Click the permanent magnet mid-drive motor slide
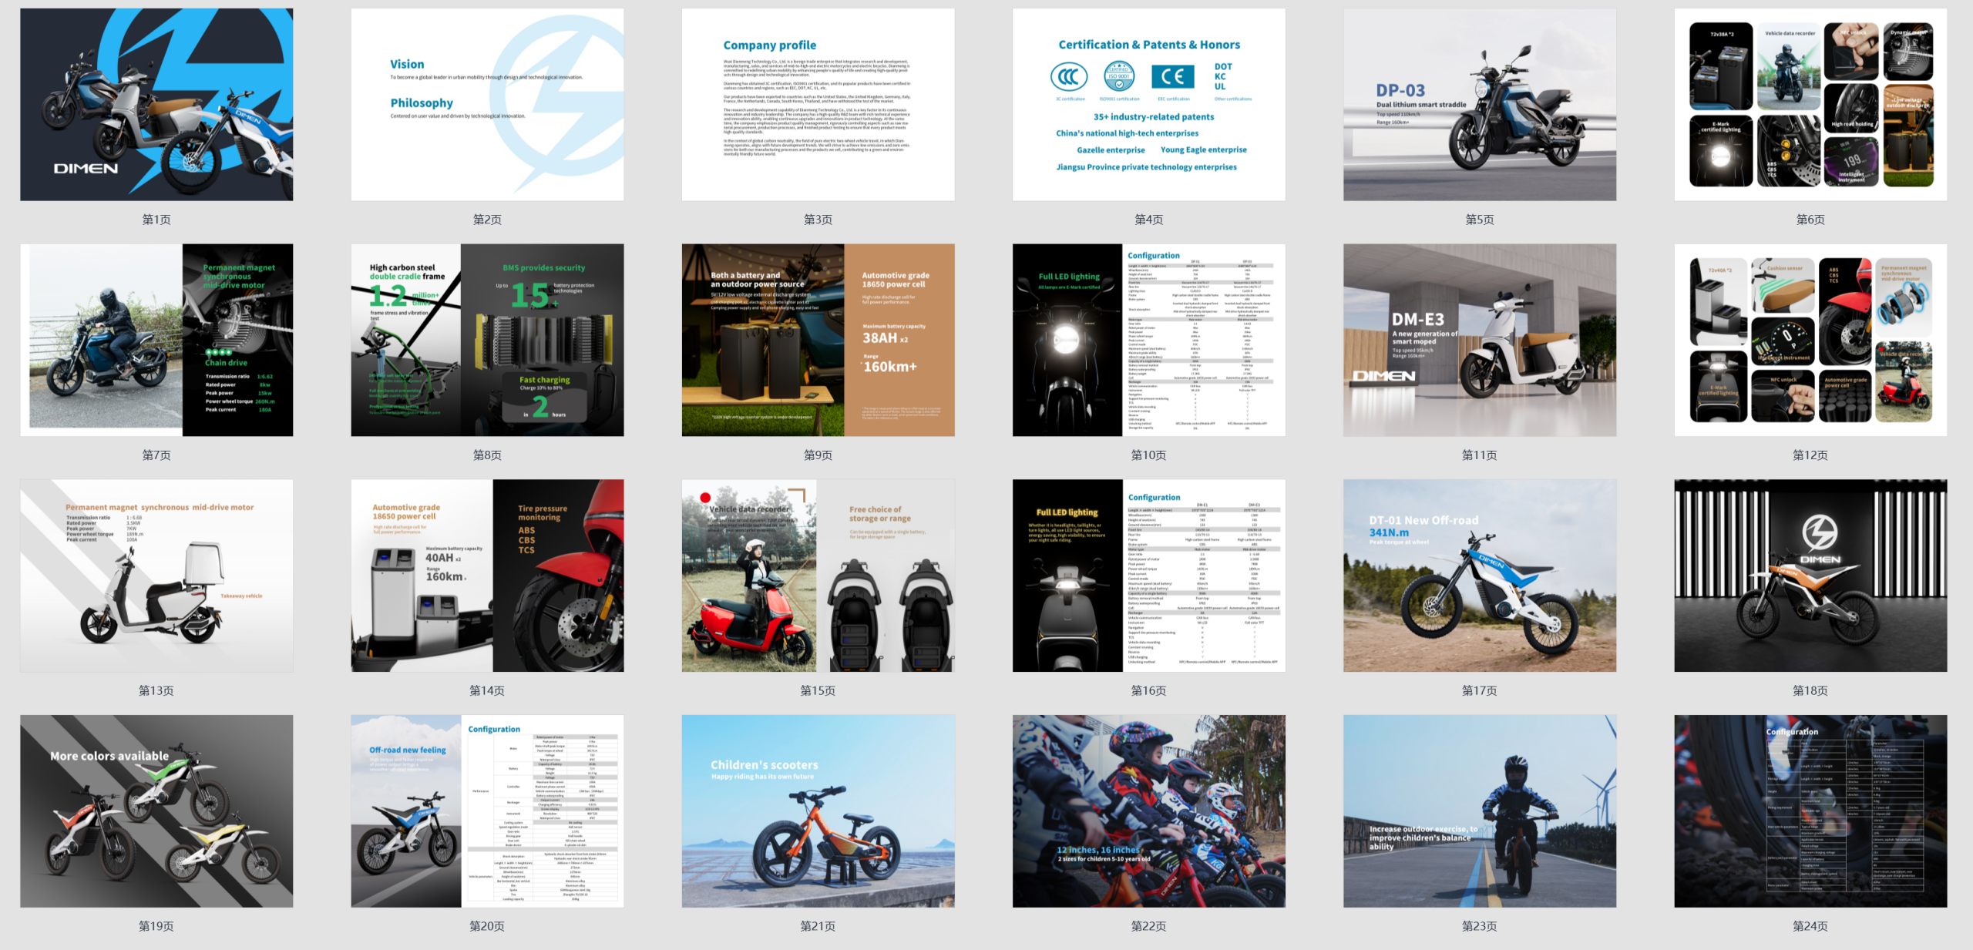 [156, 340]
